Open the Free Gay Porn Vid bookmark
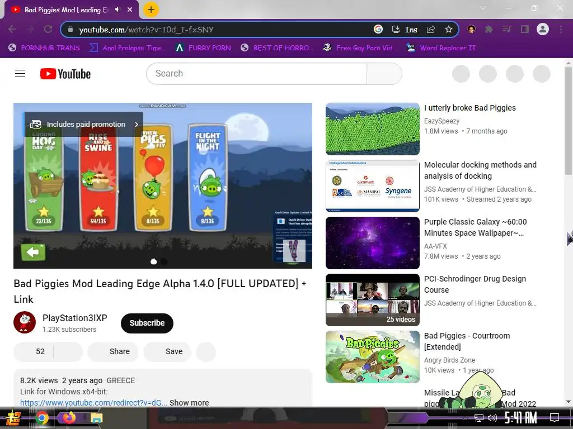 pyautogui.click(x=360, y=48)
